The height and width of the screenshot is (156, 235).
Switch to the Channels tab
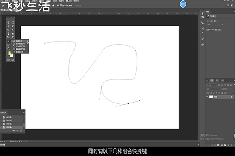click(x=217, y=81)
